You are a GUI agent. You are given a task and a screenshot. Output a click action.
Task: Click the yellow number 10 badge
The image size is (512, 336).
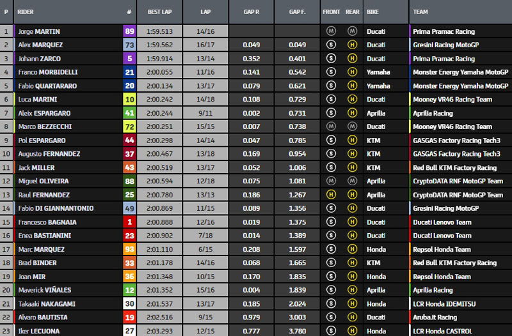pyautogui.click(x=129, y=99)
